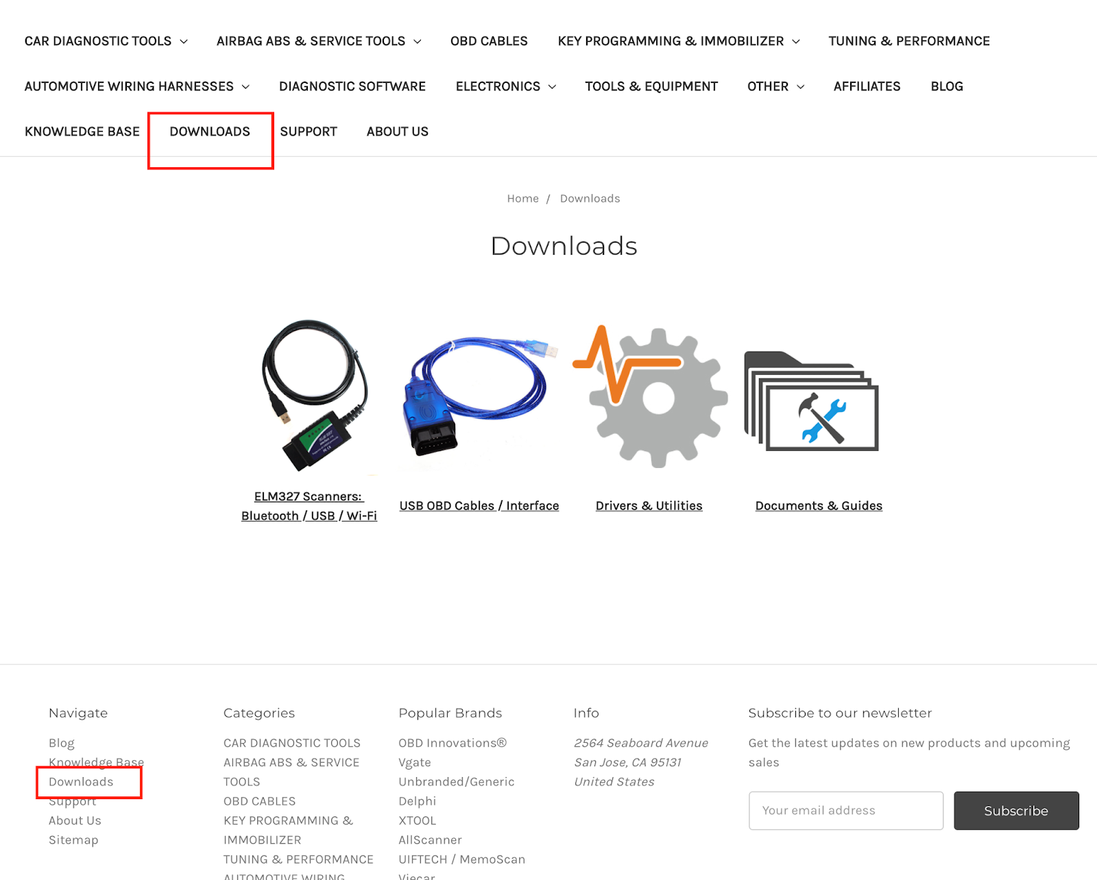This screenshot has width=1097, height=880.
Task: Click the Subscribe button
Action: (x=1016, y=811)
